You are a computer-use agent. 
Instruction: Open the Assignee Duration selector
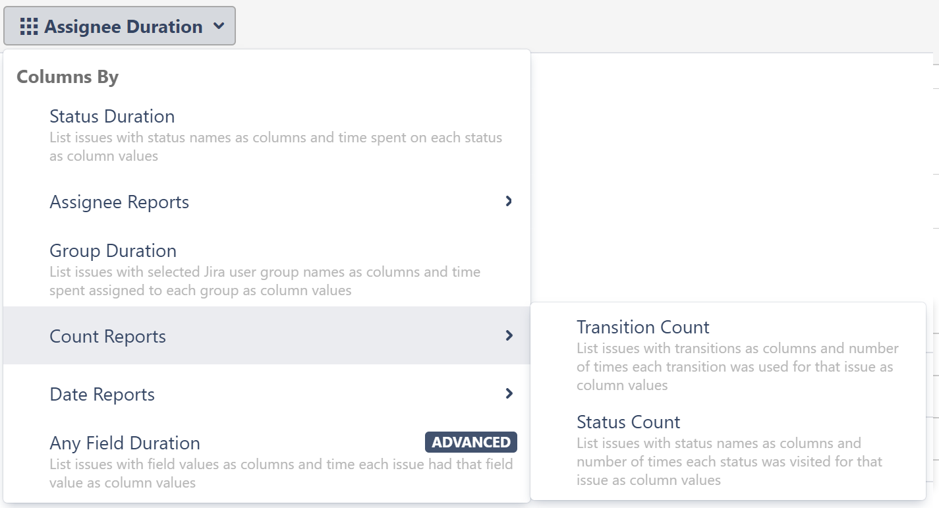pyautogui.click(x=119, y=25)
